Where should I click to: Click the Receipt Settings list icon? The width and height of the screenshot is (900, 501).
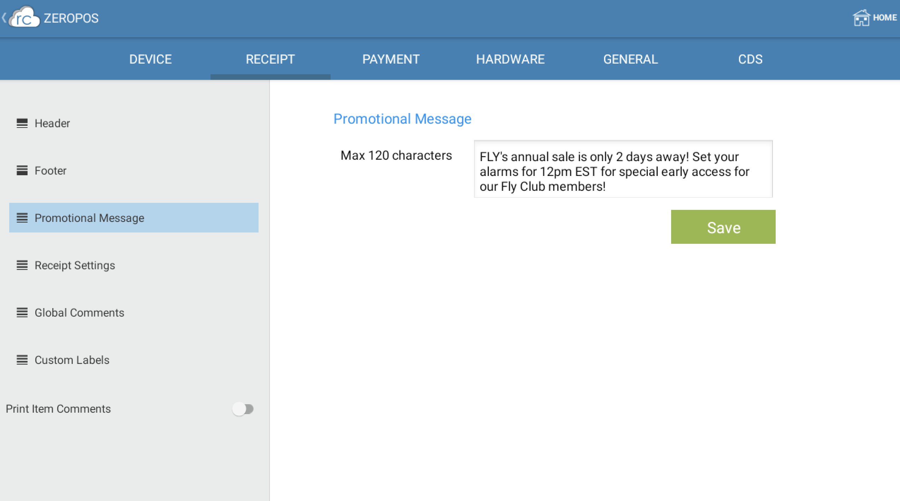(x=22, y=265)
